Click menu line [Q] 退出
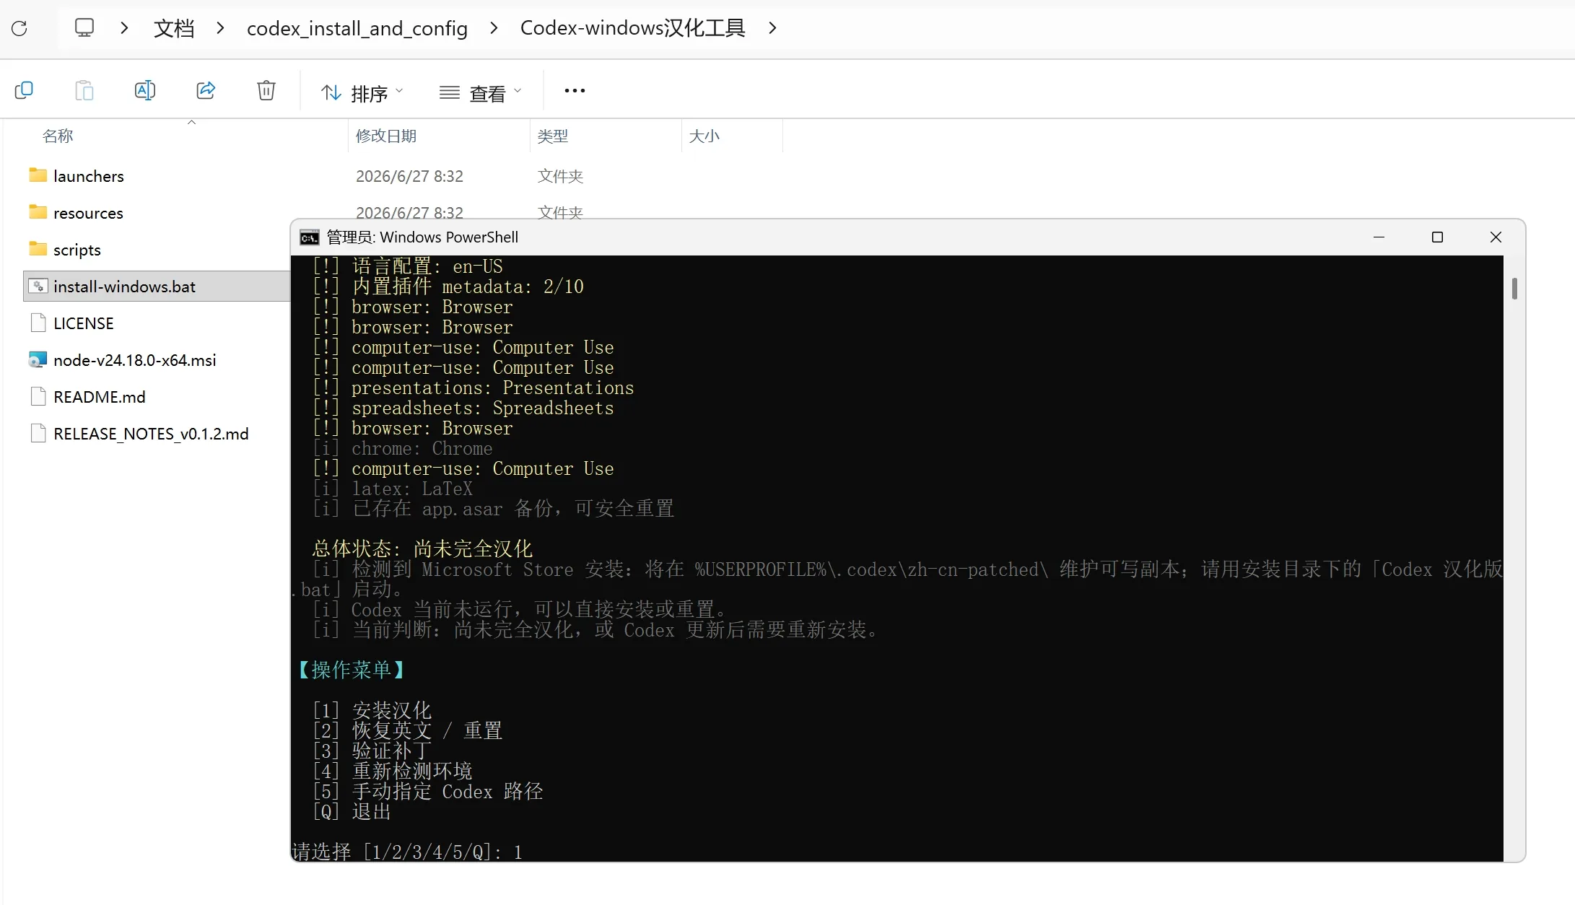Screen dimensions: 1575x905 pos(352,811)
